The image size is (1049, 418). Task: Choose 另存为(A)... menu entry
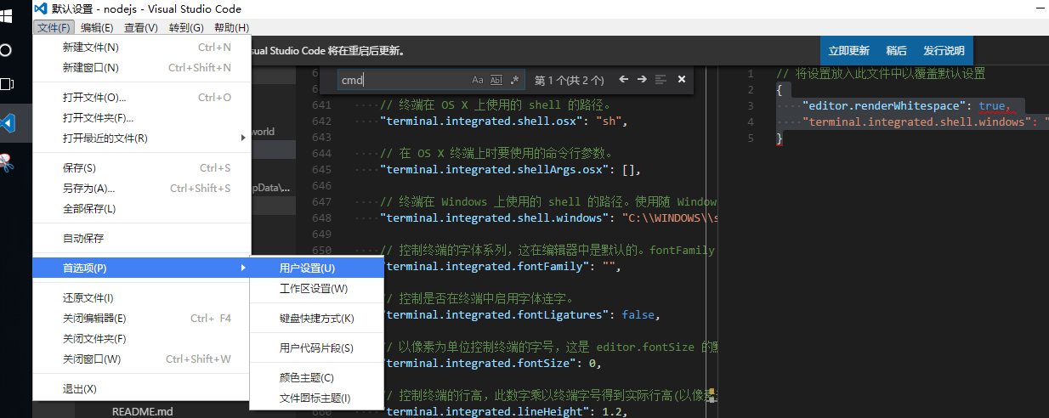[x=142, y=189]
